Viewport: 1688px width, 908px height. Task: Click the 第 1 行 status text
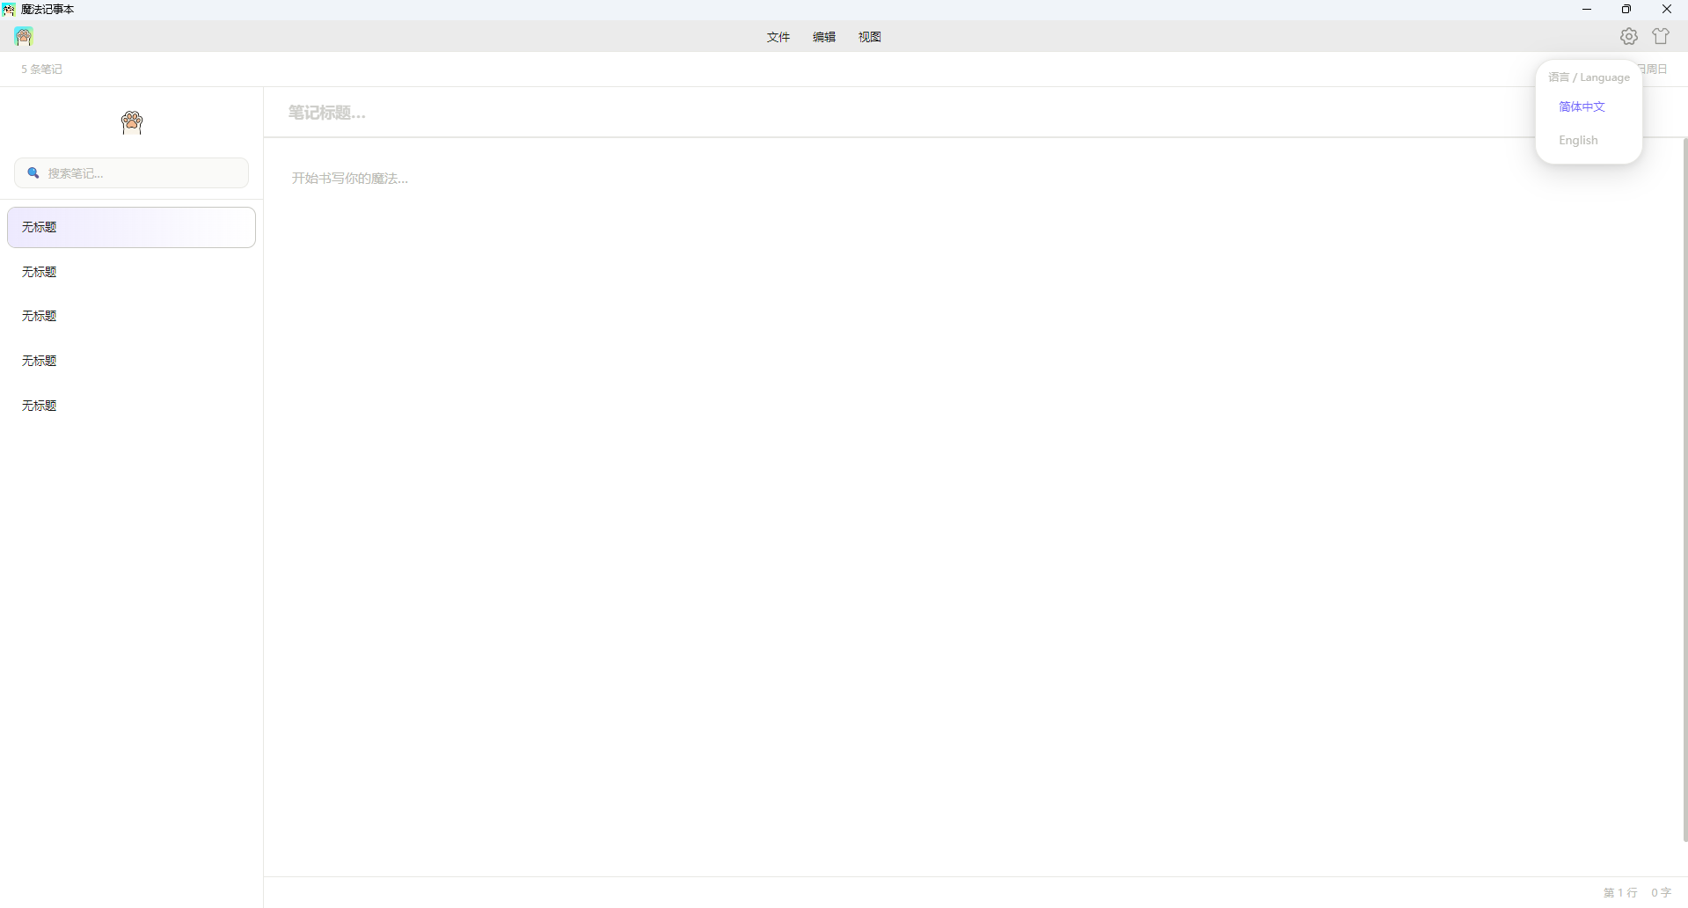1620,892
